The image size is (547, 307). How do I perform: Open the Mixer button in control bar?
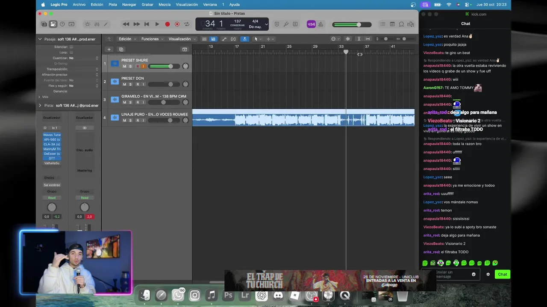97,24
